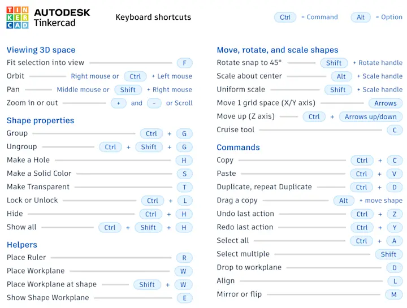Click the F key badge for Fit selection
Screen dimensions: 407x308
pos(184,63)
